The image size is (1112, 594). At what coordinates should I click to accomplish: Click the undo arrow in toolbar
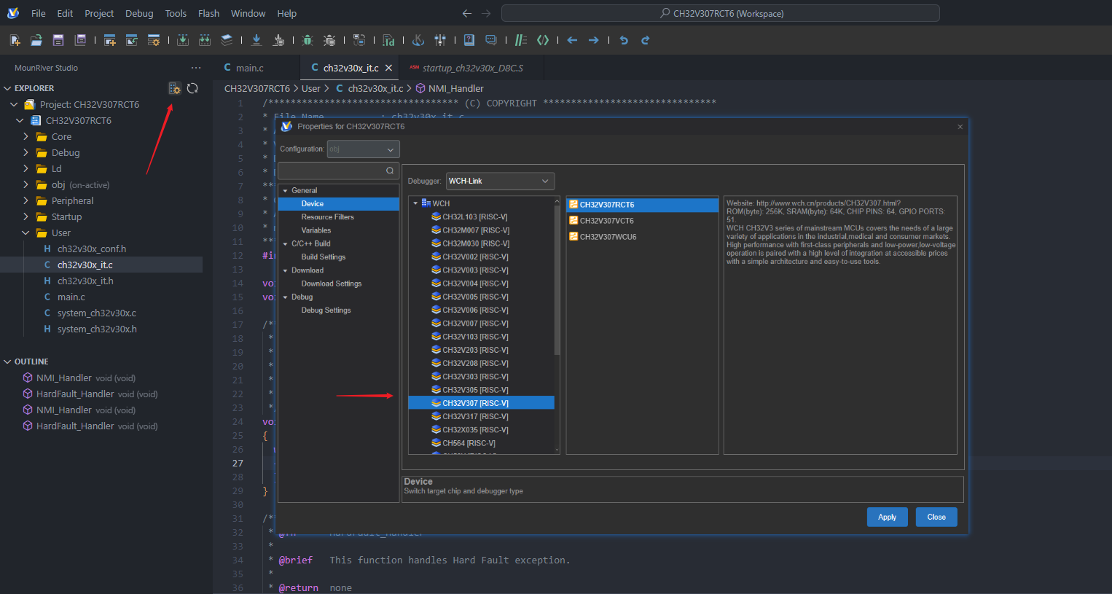624,40
